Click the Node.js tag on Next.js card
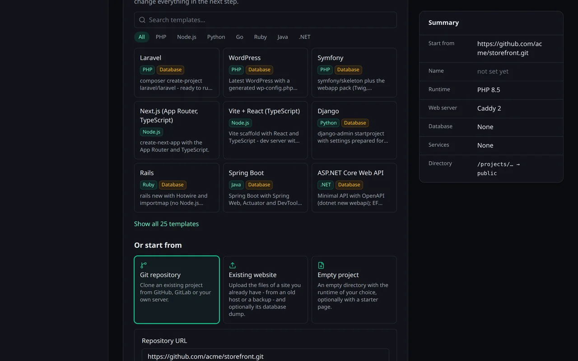 tap(151, 132)
